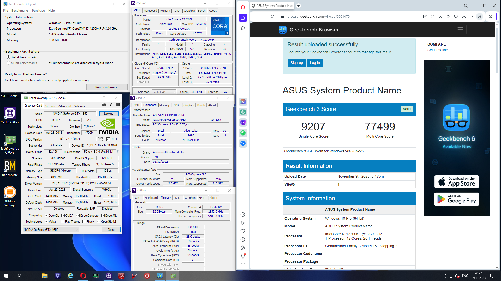Viewport: 501px width, 281px height.
Task: Open SPD tab in the Mainboard CPU-Z window
Action: 176,105
